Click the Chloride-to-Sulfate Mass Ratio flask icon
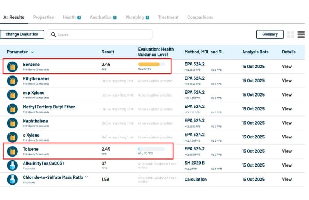The width and height of the screenshot is (309, 200). (x=12, y=179)
